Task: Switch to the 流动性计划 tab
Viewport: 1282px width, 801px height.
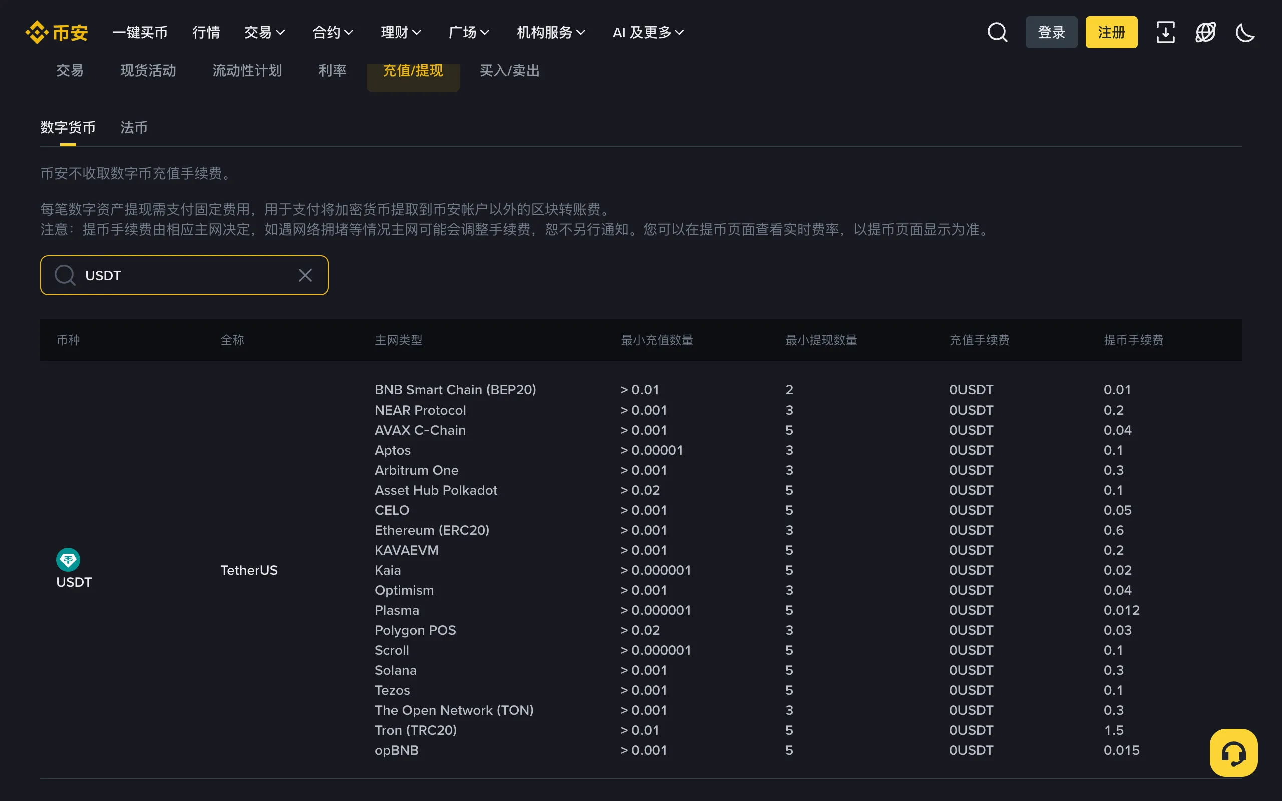Action: click(x=247, y=71)
